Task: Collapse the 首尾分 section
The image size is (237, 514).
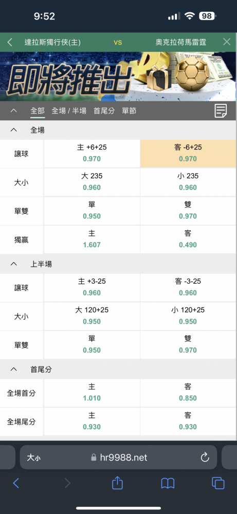Action: (13, 370)
